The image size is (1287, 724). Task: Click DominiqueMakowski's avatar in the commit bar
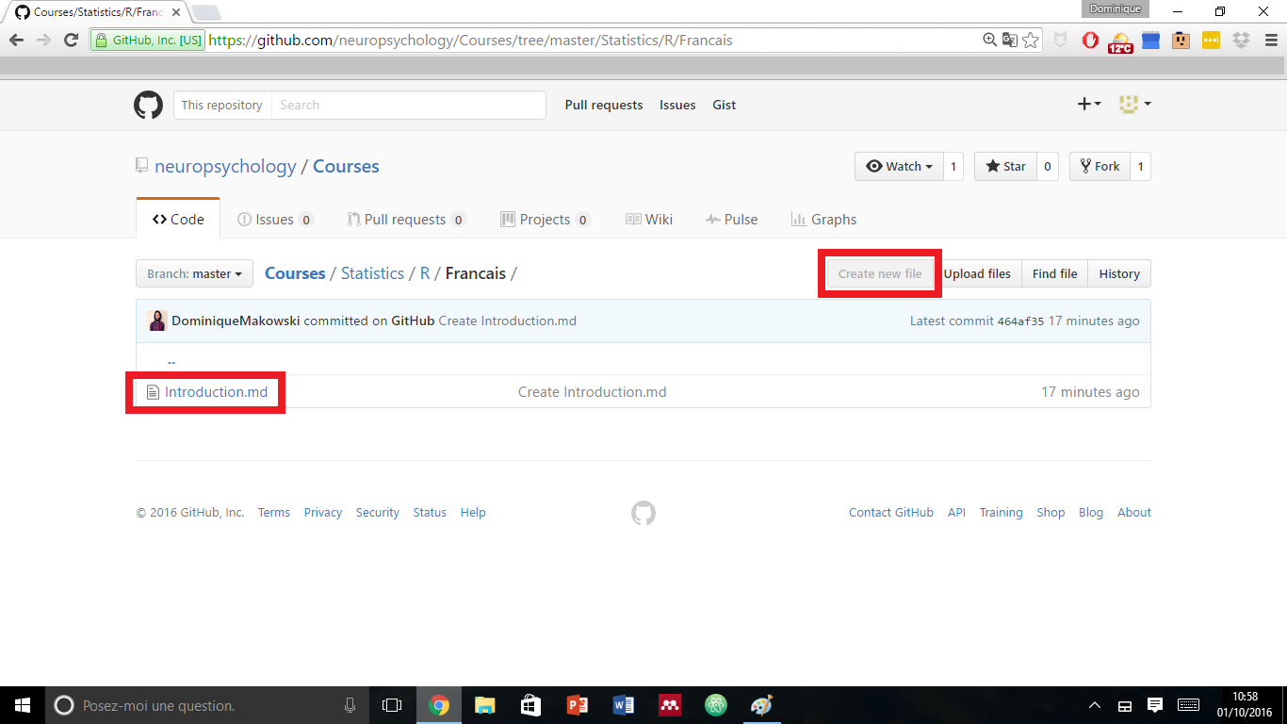[x=158, y=321]
